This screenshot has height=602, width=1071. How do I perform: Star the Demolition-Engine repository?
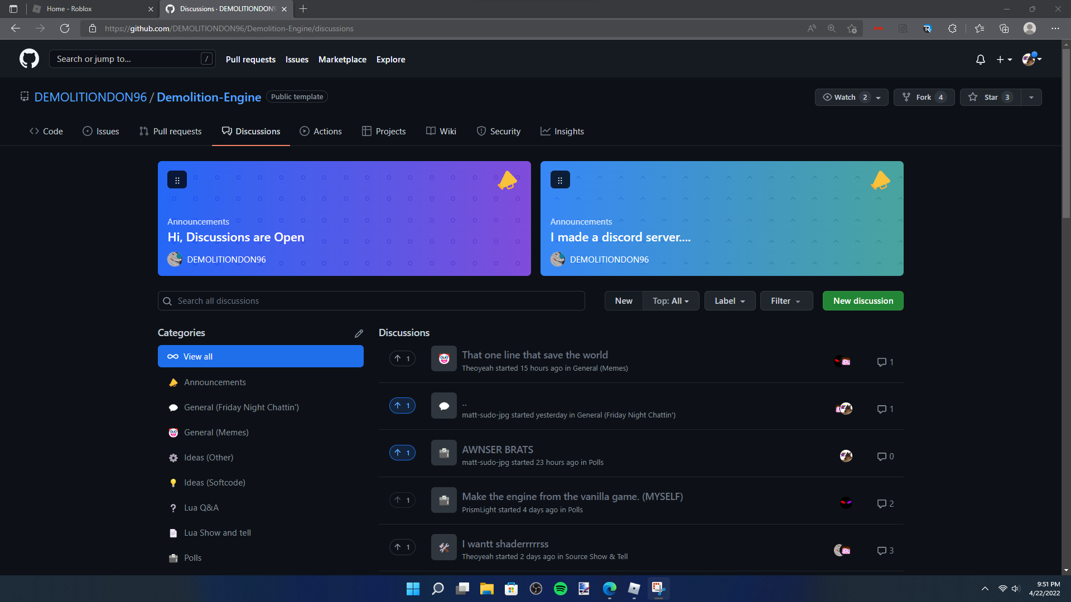coord(991,97)
